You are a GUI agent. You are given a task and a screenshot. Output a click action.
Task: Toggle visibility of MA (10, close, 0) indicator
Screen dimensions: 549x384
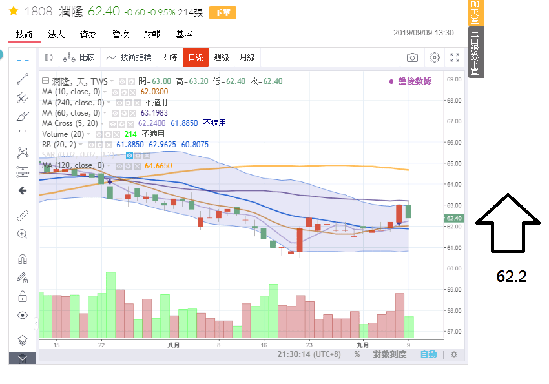pos(115,92)
